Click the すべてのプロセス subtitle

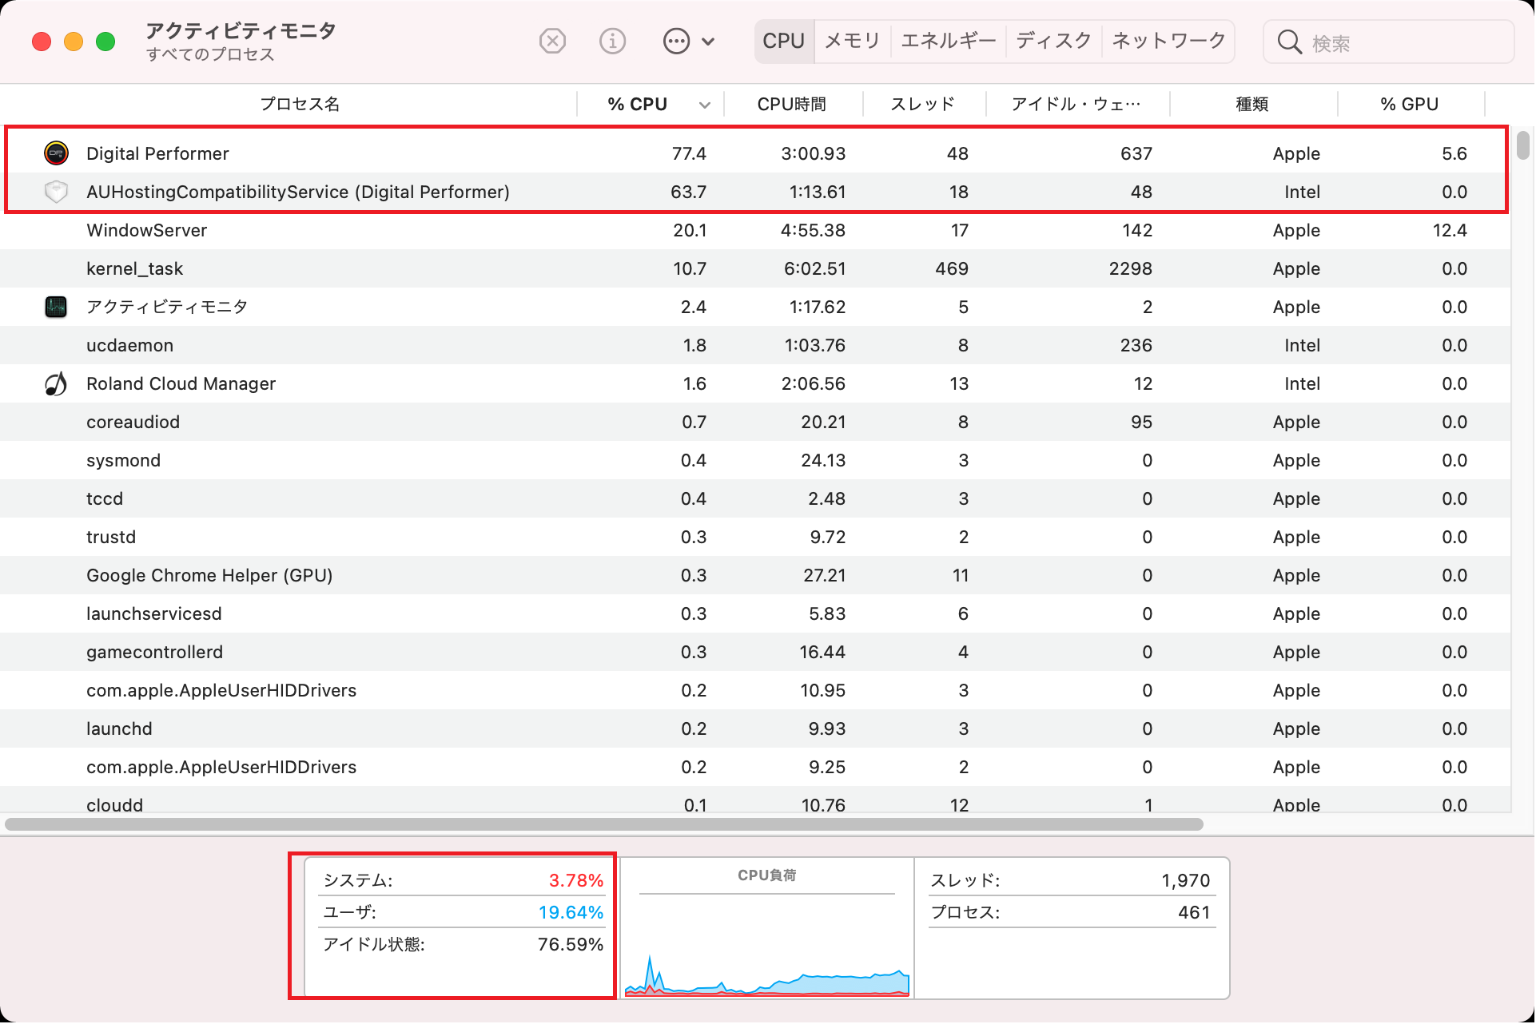211,55
